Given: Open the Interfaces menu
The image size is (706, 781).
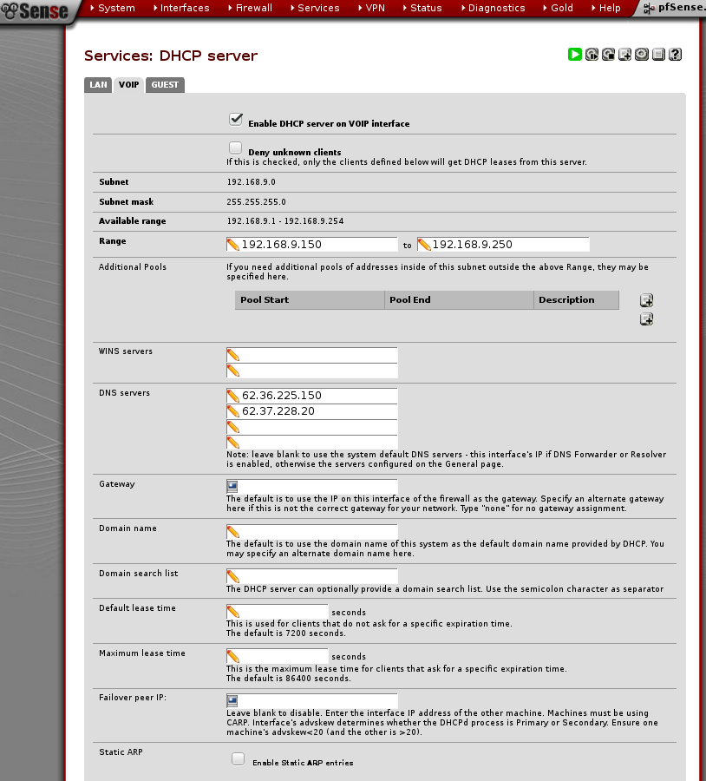Looking at the screenshot, I should (180, 8).
